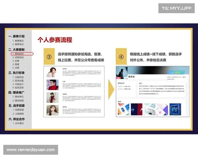Open the Photoshop Ps album thumbnail
The height and width of the screenshot is (158, 198).
tap(175, 109)
